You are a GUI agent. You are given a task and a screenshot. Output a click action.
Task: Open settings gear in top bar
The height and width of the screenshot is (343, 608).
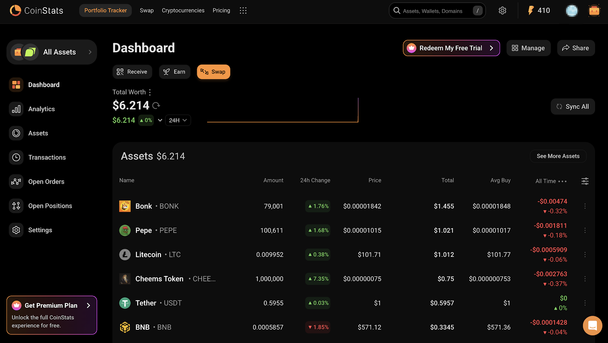502,11
